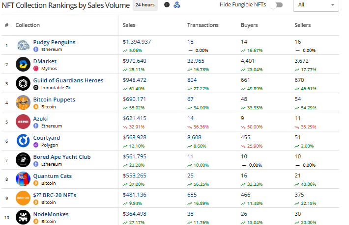Open the Courtyard collection link
349x225 pixels.
coord(47,138)
